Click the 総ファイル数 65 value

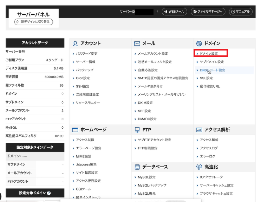61,85
